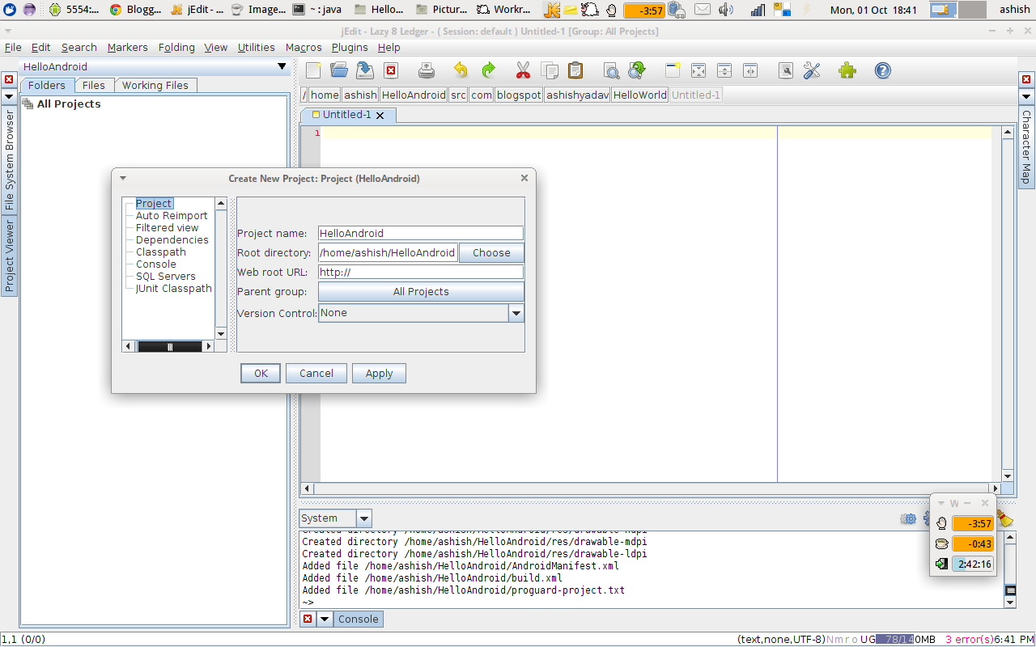Select SQL Servers in the options tree
This screenshot has width=1036, height=647.
click(x=165, y=276)
